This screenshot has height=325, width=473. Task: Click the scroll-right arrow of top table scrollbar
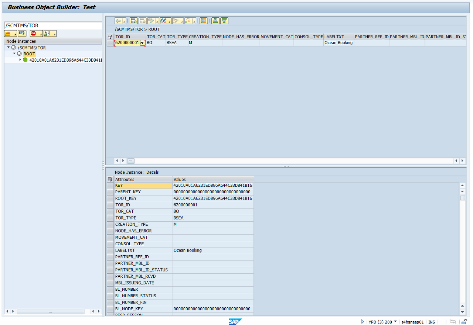coord(463,161)
